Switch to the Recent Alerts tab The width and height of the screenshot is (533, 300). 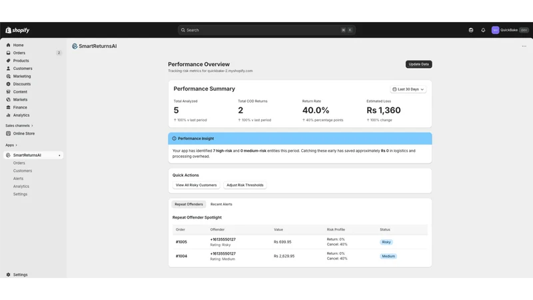point(221,205)
